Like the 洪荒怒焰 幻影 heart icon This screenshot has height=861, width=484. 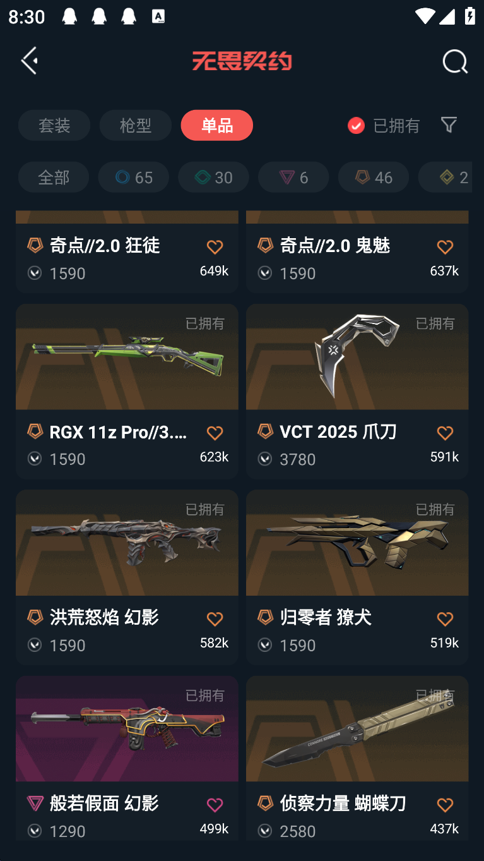click(215, 619)
